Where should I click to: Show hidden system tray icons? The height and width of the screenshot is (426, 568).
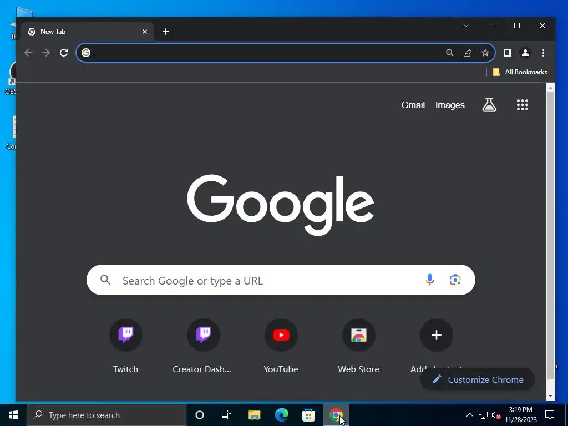[x=469, y=415]
